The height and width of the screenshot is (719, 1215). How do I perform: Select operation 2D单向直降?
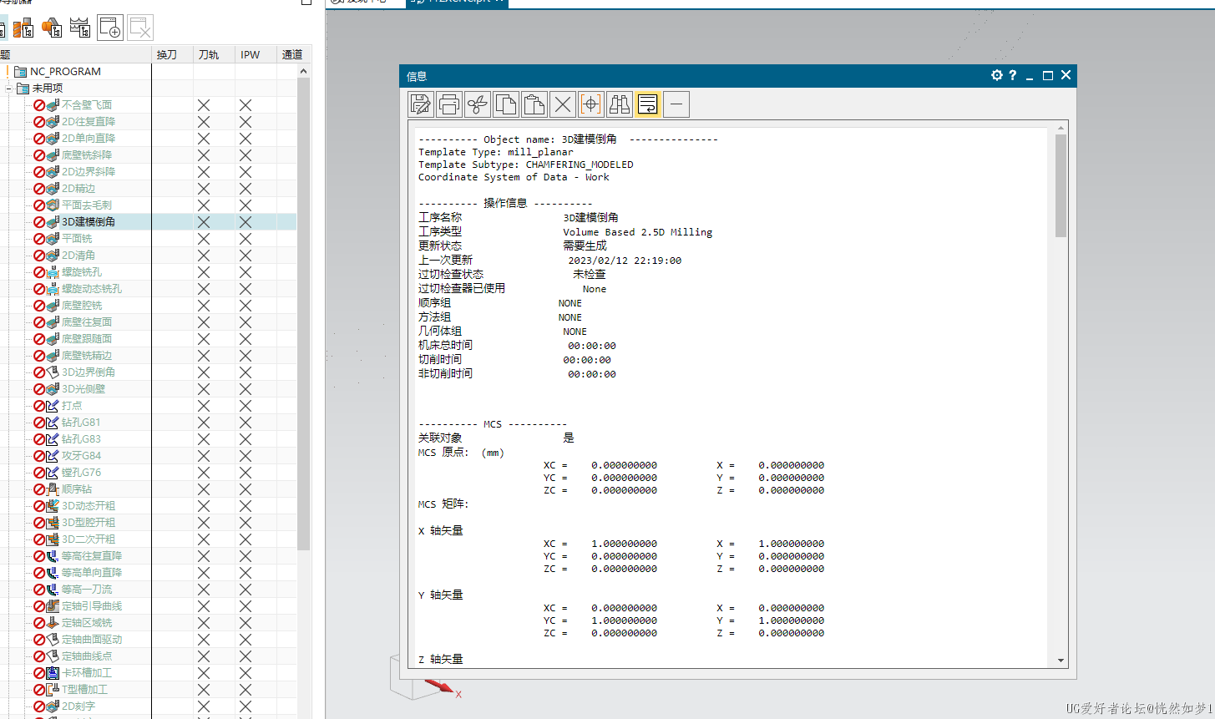89,139
